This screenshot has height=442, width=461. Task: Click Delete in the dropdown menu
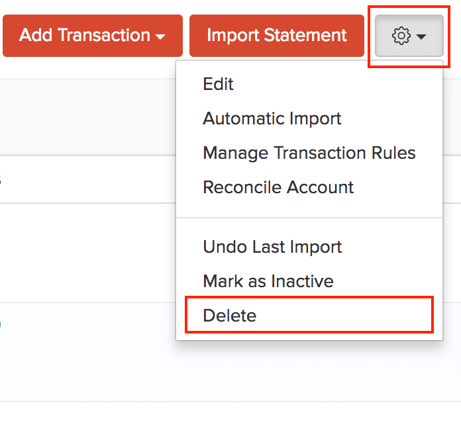pos(230,316)
